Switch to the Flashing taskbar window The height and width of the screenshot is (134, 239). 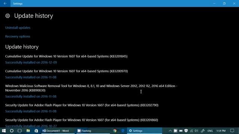(93, 131)
